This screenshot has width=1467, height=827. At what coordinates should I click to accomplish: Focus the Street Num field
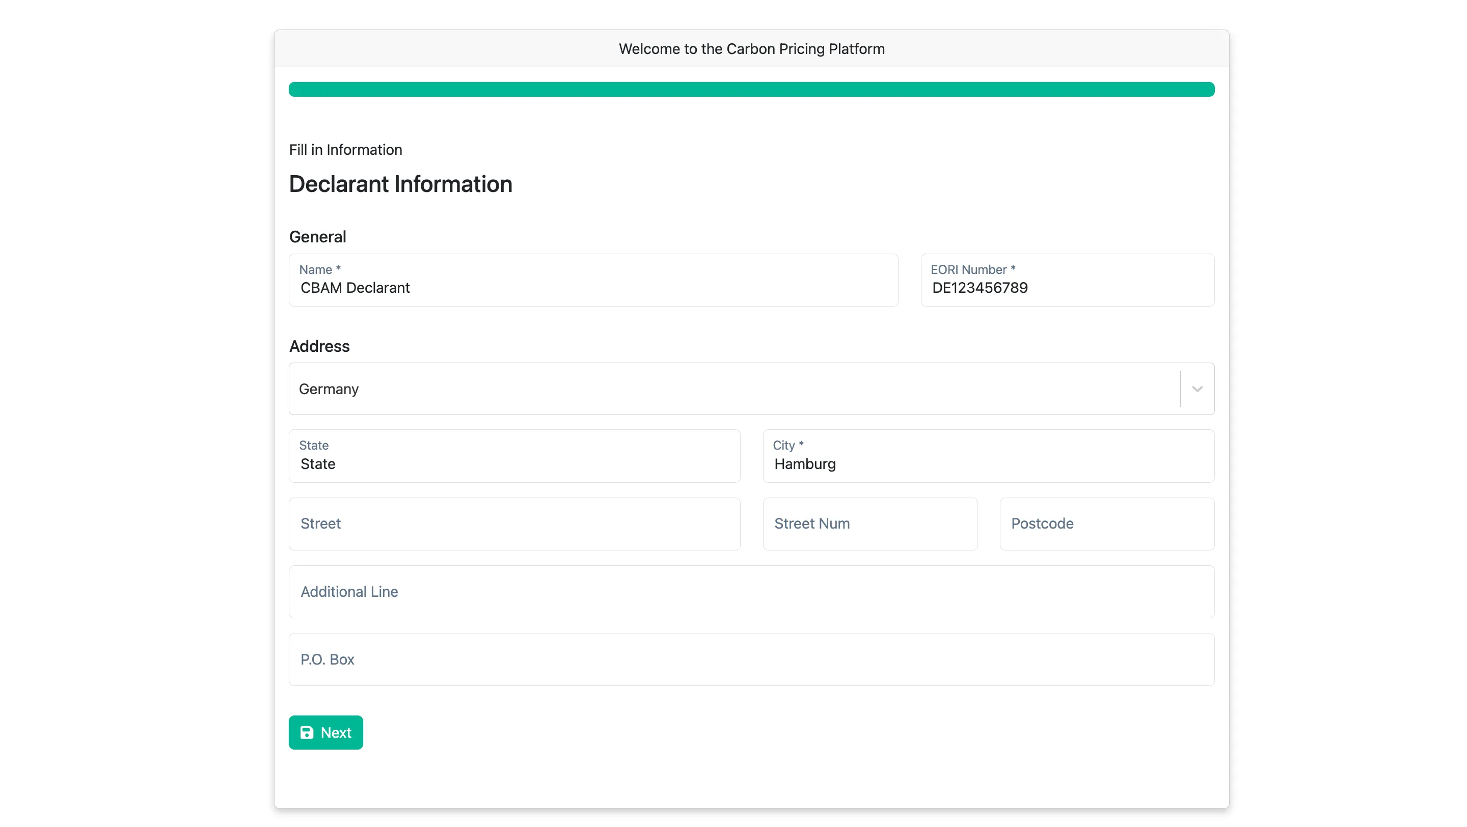(x=870, y=523)
